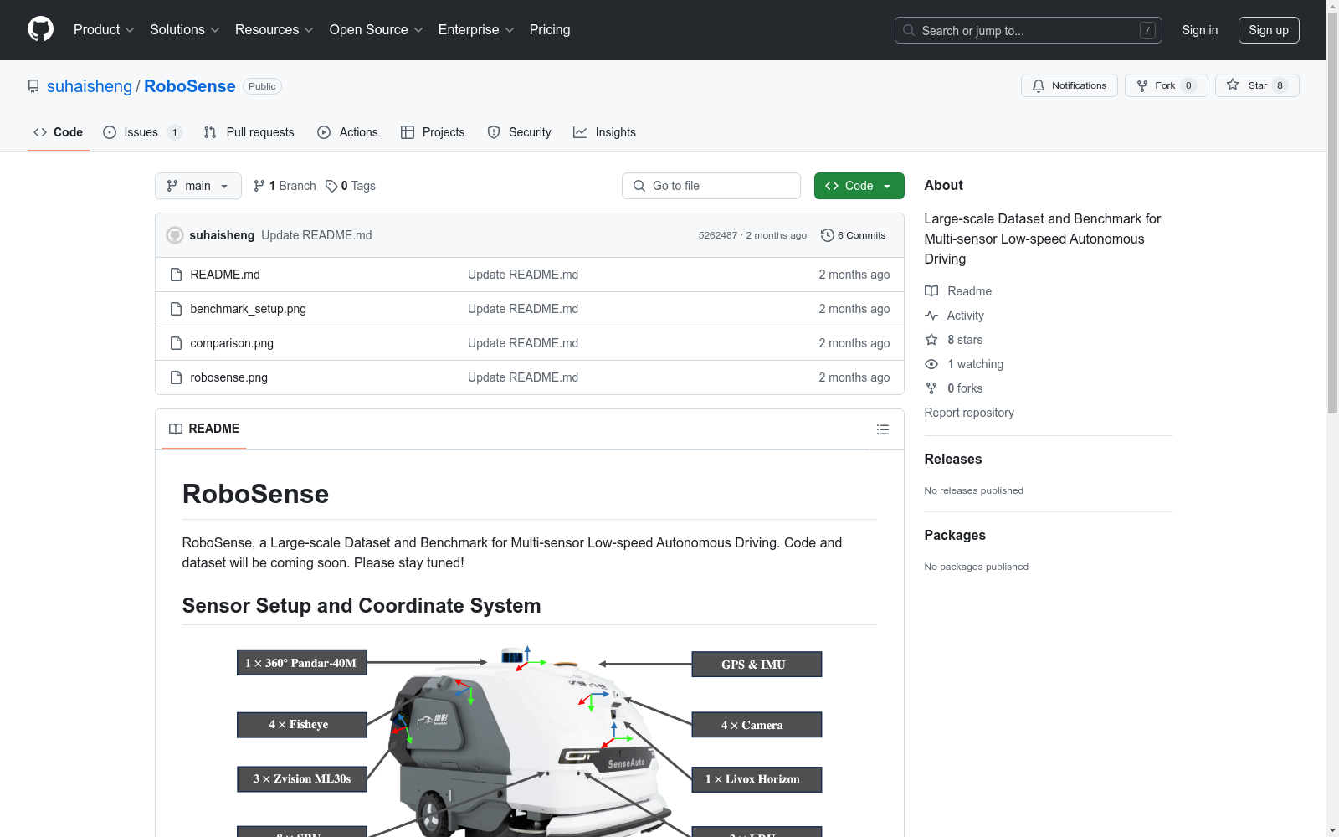Expand the green Code dropdown button

pos(859,186)
